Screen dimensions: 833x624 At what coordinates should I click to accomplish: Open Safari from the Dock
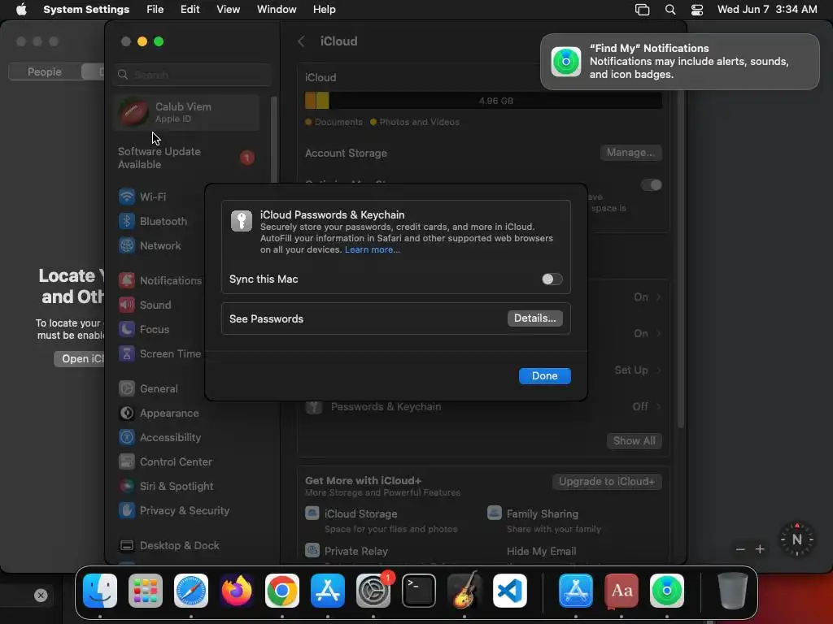[191, 591]
